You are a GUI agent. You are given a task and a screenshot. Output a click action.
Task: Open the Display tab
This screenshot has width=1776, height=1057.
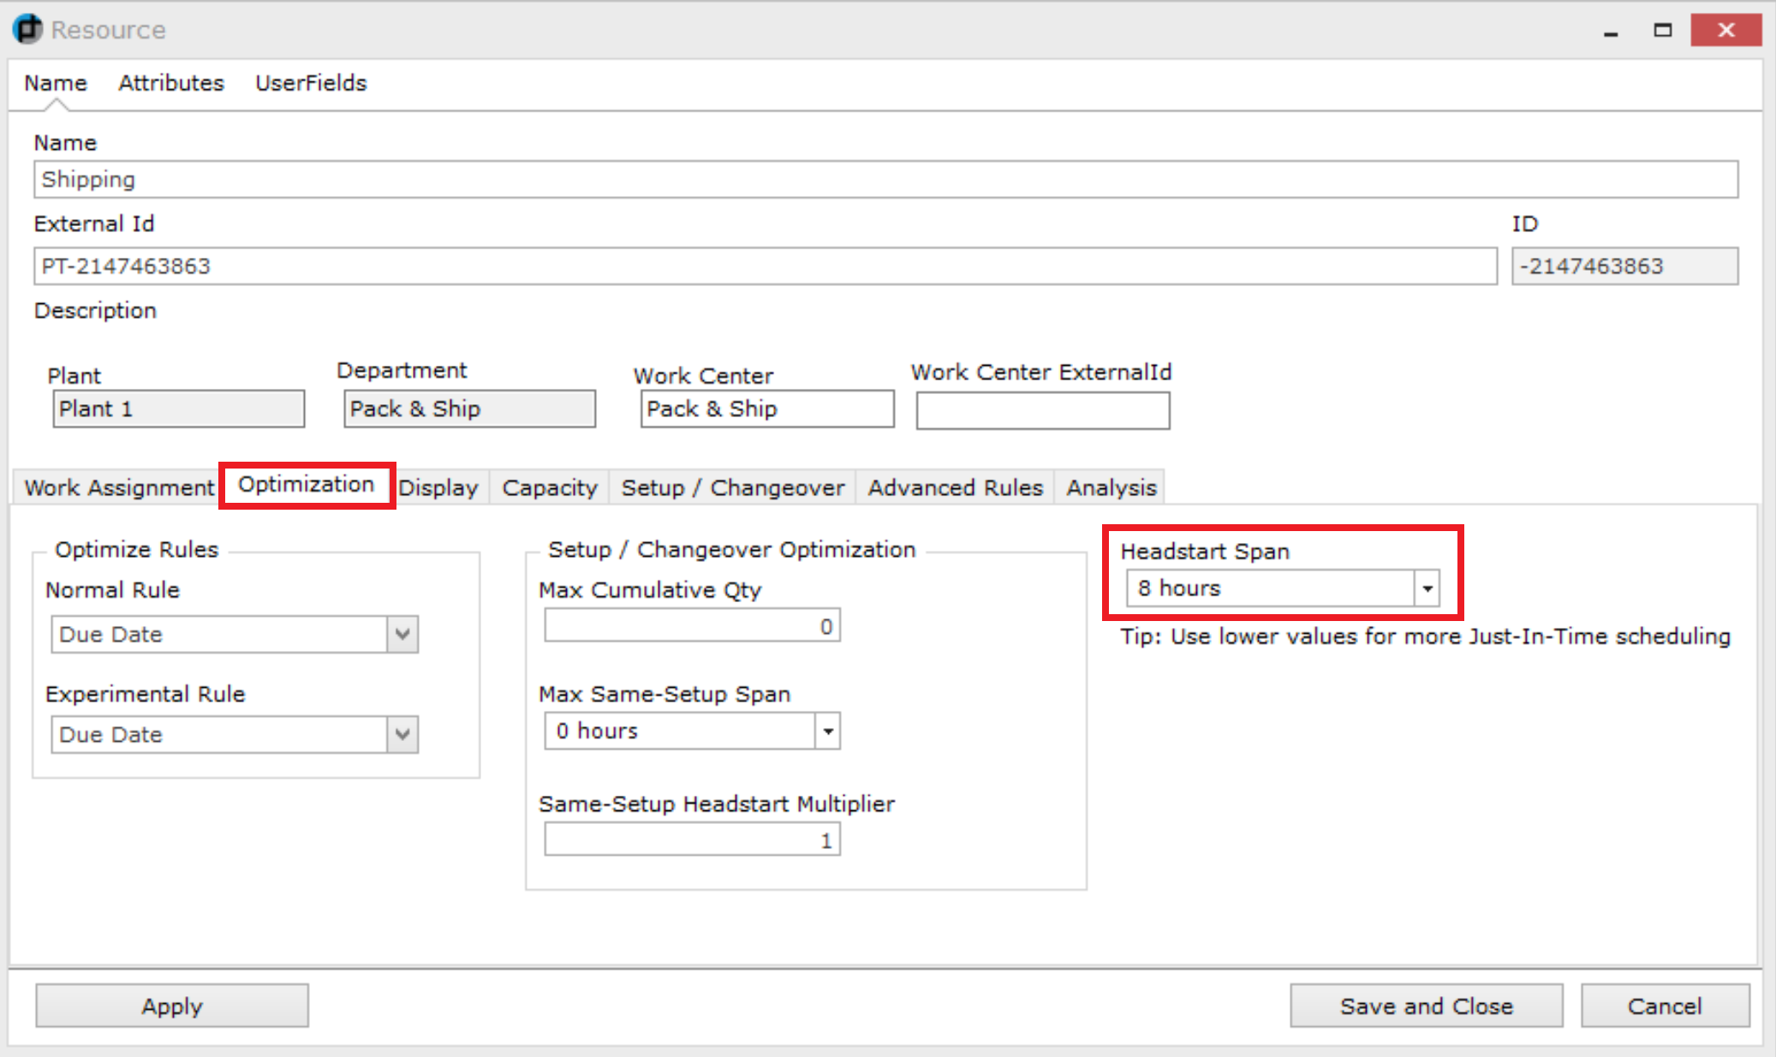point(438,487)
